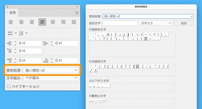
Task: Collapse the panel with double-arrow icon
Action: [x=77, y=6]
